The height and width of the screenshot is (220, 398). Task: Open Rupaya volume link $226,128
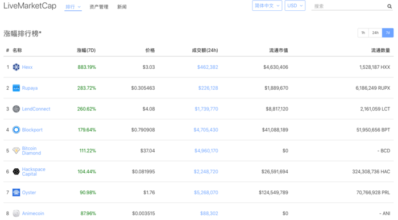208,88
